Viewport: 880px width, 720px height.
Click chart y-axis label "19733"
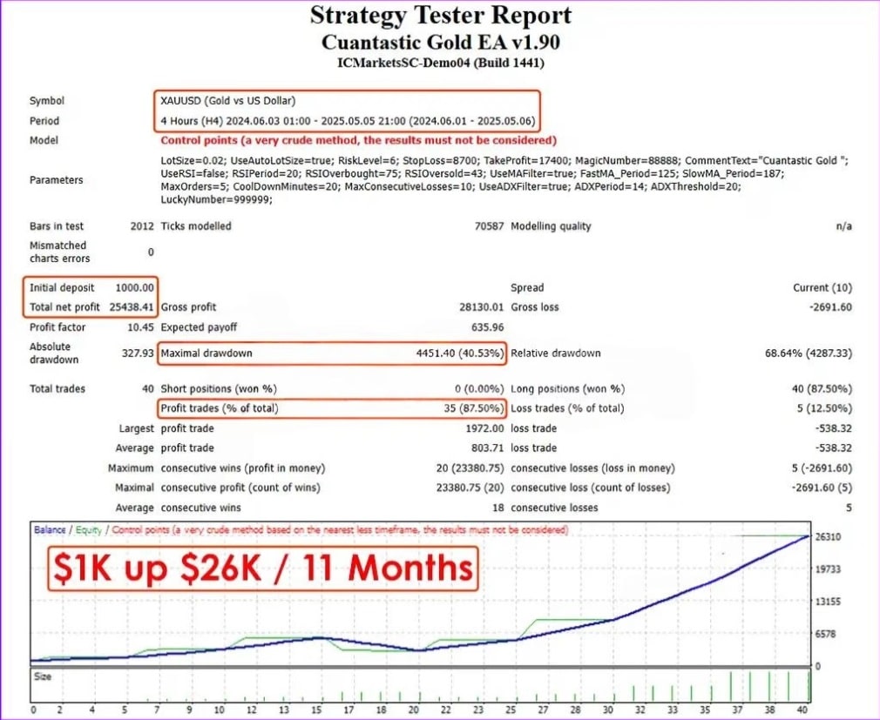pos(828,569)
